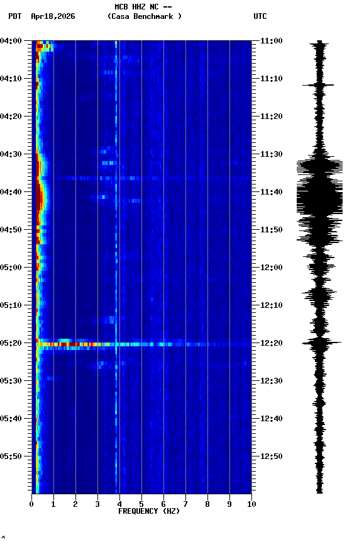Click the 04:30 PDT time label
347x544 pixels.
[11, 154]
